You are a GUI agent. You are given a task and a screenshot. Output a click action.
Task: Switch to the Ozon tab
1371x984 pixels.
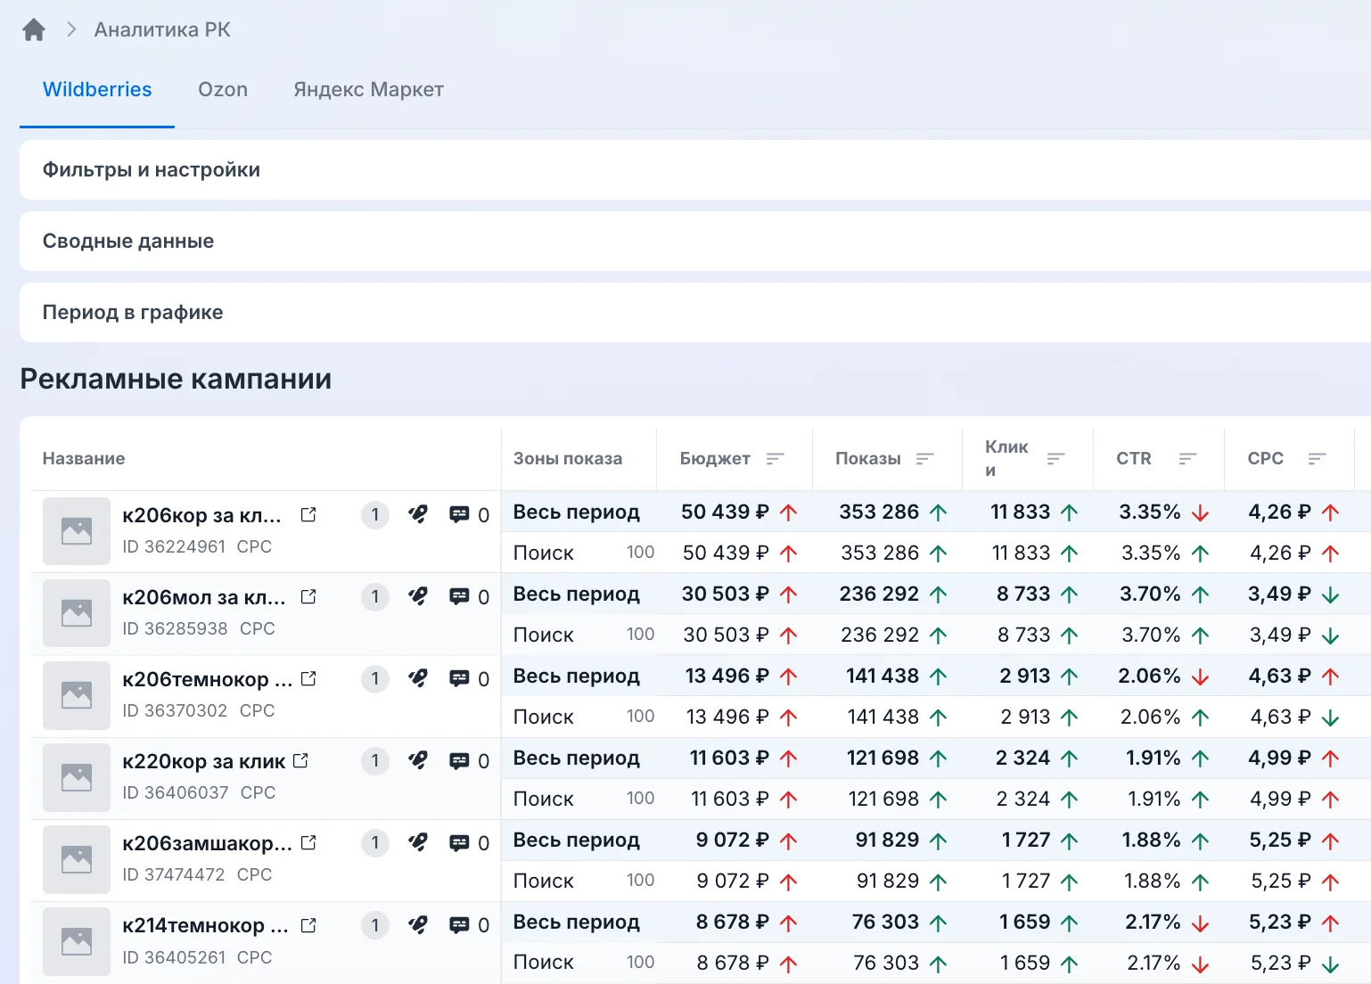coord(223,89)
